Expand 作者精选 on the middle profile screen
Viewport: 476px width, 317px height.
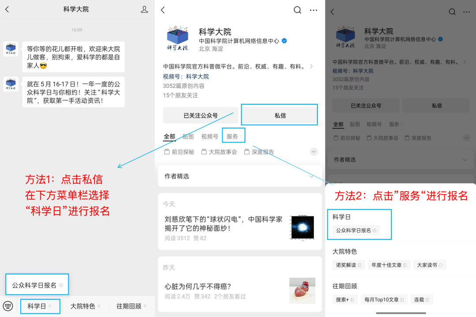(x=240, y=176)
